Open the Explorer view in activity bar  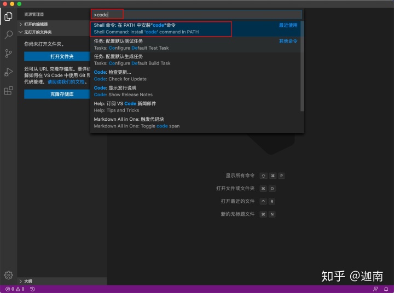(x=8, y=16)
